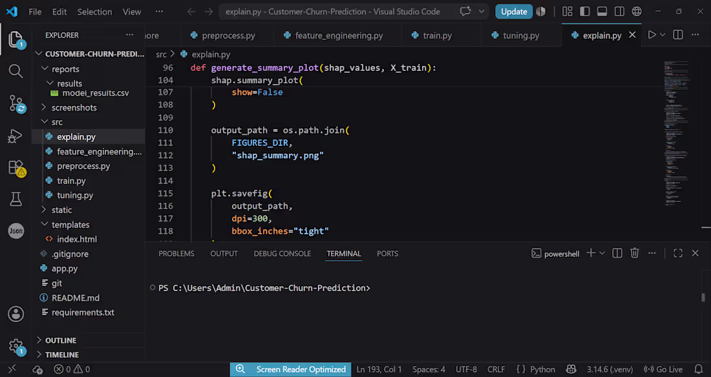Image resolution: width=711 pixels, height=377 pixels.
Task: Open Source Control view icon
Action: 16,104
